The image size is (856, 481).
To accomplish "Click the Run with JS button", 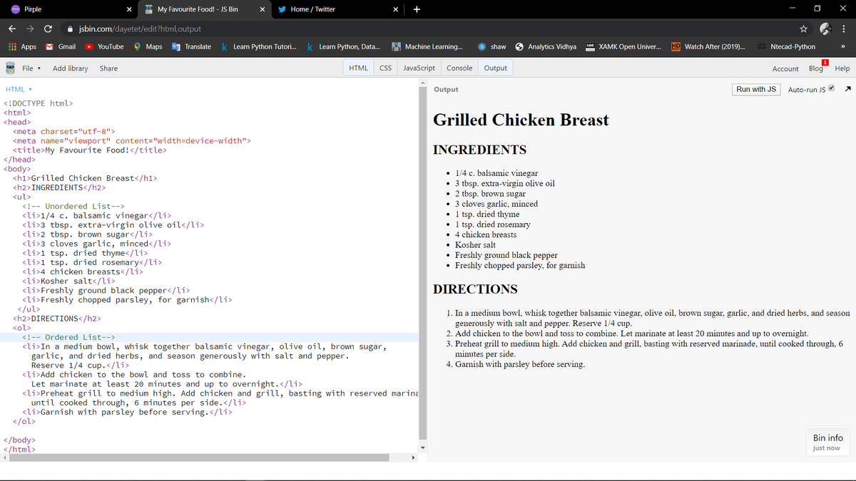I will tap(756, 89).
